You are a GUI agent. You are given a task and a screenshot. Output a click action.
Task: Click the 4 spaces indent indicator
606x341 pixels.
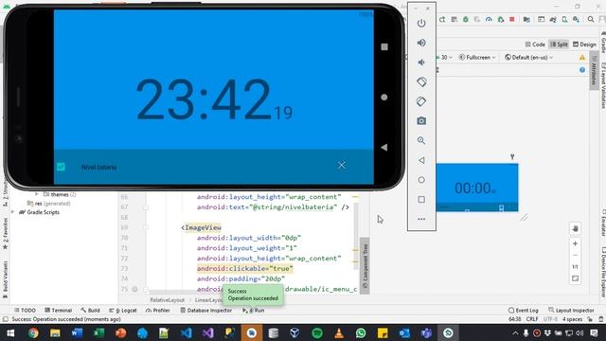(572, 319)
